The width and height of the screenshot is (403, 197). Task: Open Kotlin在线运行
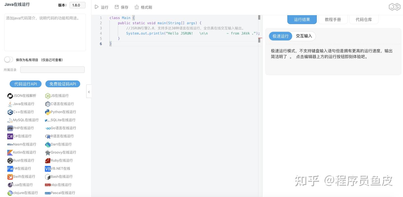(x=23, y=152)
